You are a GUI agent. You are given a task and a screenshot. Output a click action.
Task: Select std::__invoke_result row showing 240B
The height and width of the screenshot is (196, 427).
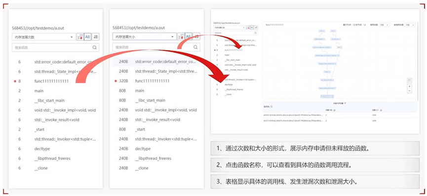156,119
